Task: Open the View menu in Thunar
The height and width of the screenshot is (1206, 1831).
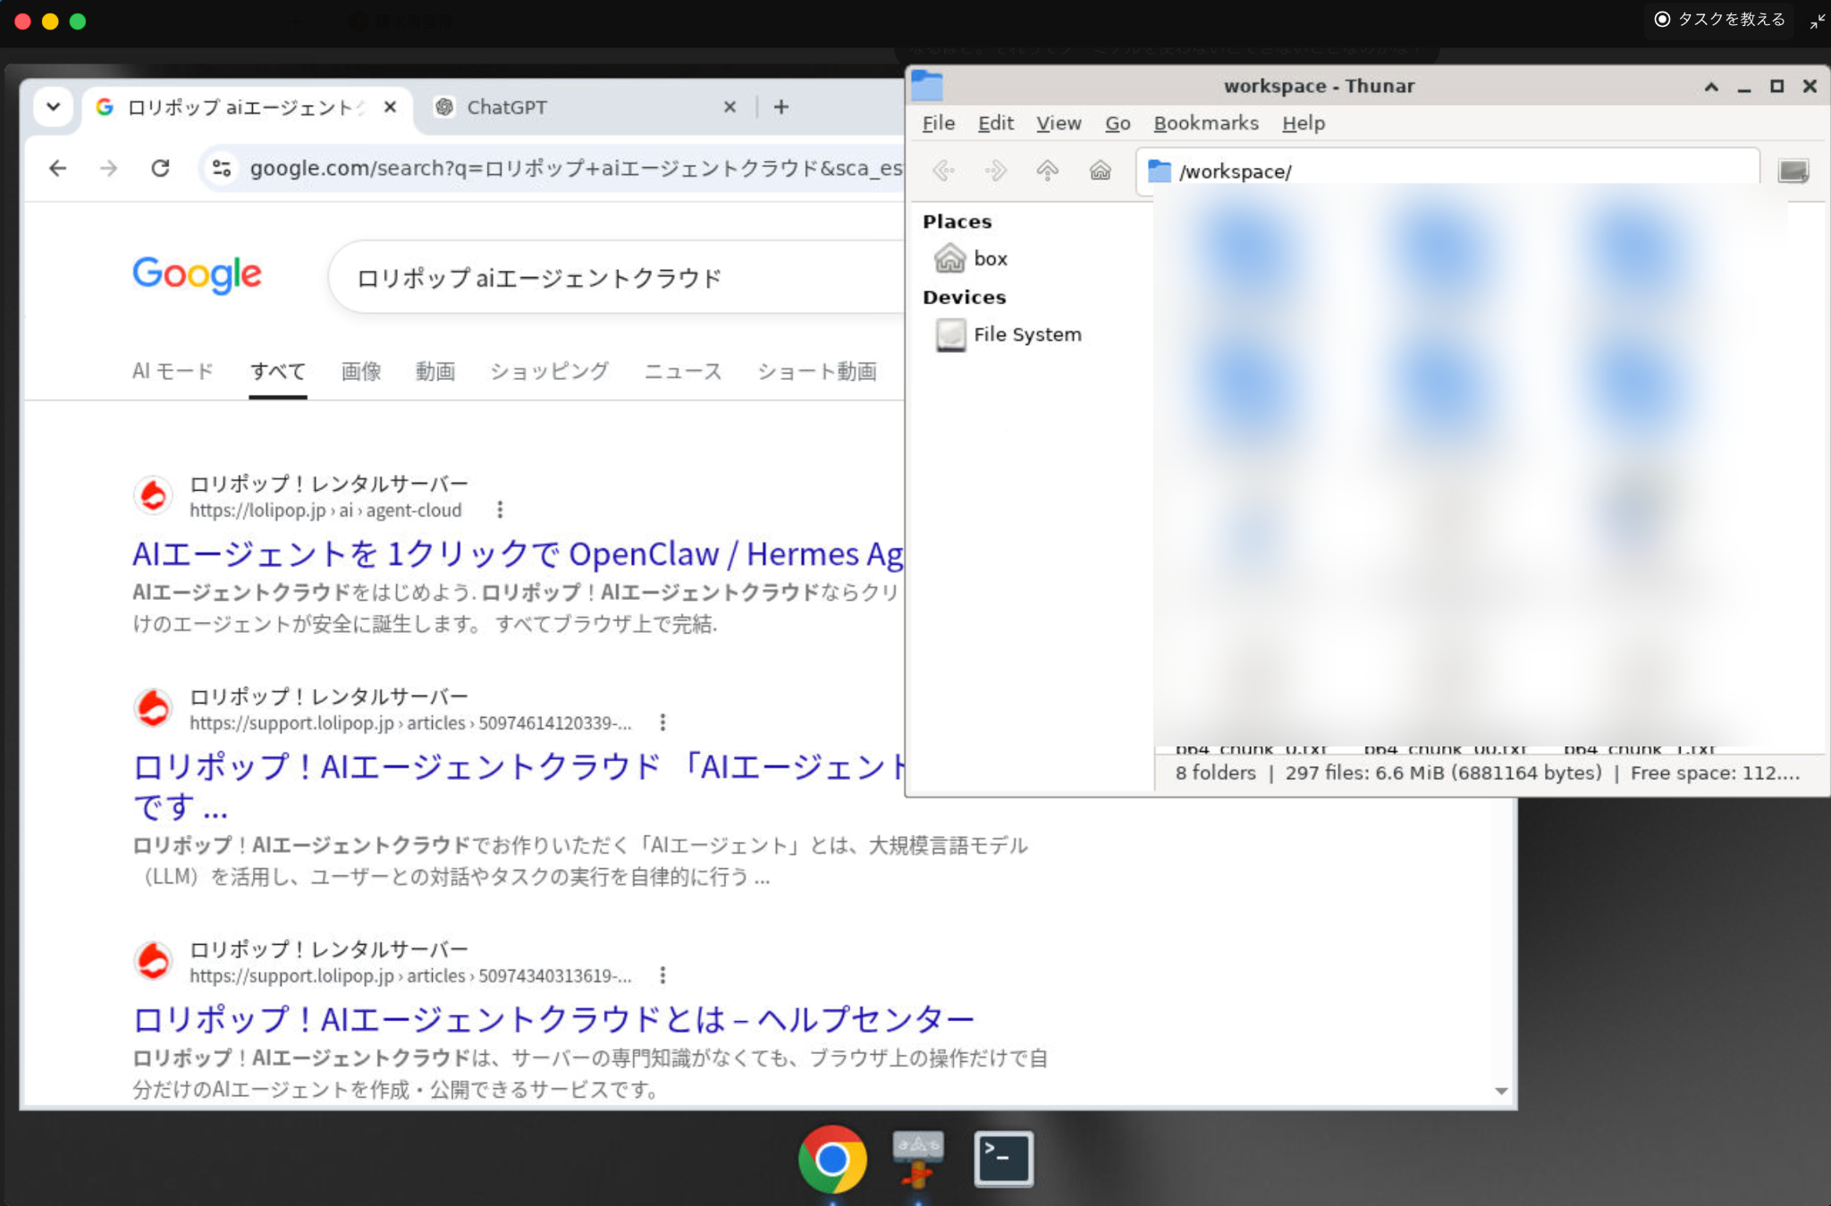Action: tap(1059, 123)
